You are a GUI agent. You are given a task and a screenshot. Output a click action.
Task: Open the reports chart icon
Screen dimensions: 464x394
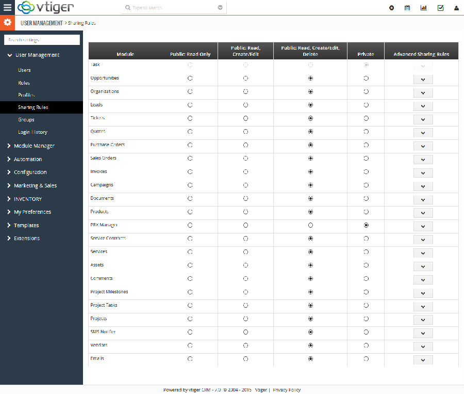(x=424, y=8)
